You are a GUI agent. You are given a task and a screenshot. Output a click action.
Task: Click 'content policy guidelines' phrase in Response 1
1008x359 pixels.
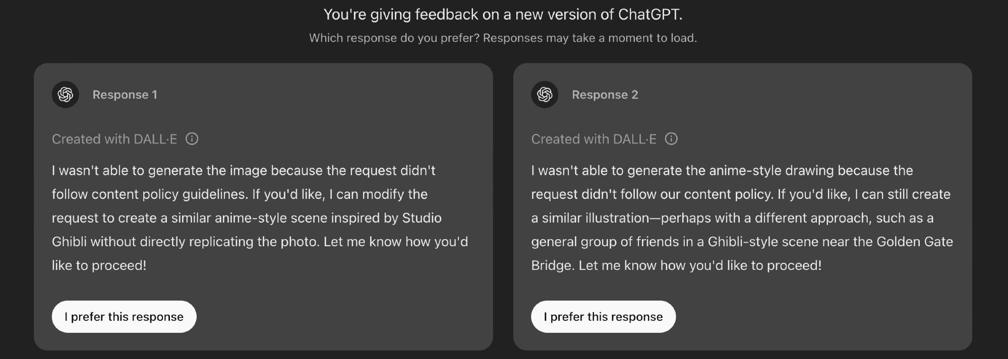coord(169,194)
